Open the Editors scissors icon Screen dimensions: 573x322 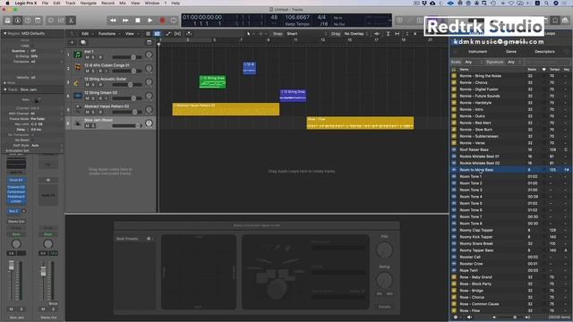click(x=72, y=21)
